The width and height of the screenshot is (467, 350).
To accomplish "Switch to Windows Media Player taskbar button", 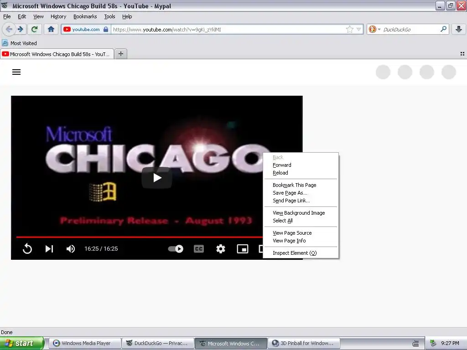I will click(85, 343).
